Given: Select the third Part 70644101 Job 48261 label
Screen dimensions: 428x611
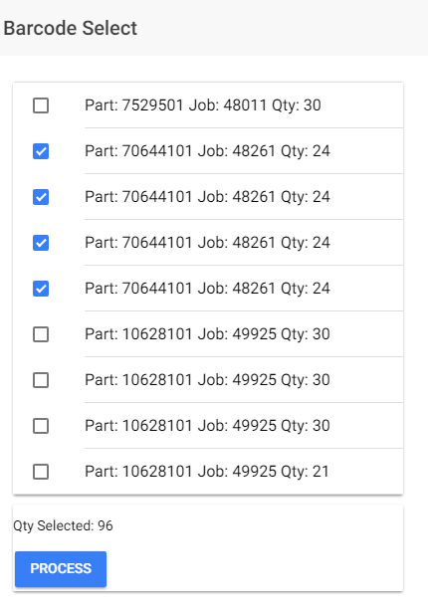Looking at the screenshot, I should 207,243.
